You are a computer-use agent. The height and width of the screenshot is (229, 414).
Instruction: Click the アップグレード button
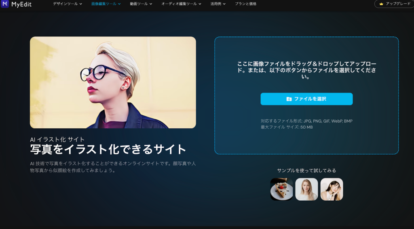[x=394, y=4]
